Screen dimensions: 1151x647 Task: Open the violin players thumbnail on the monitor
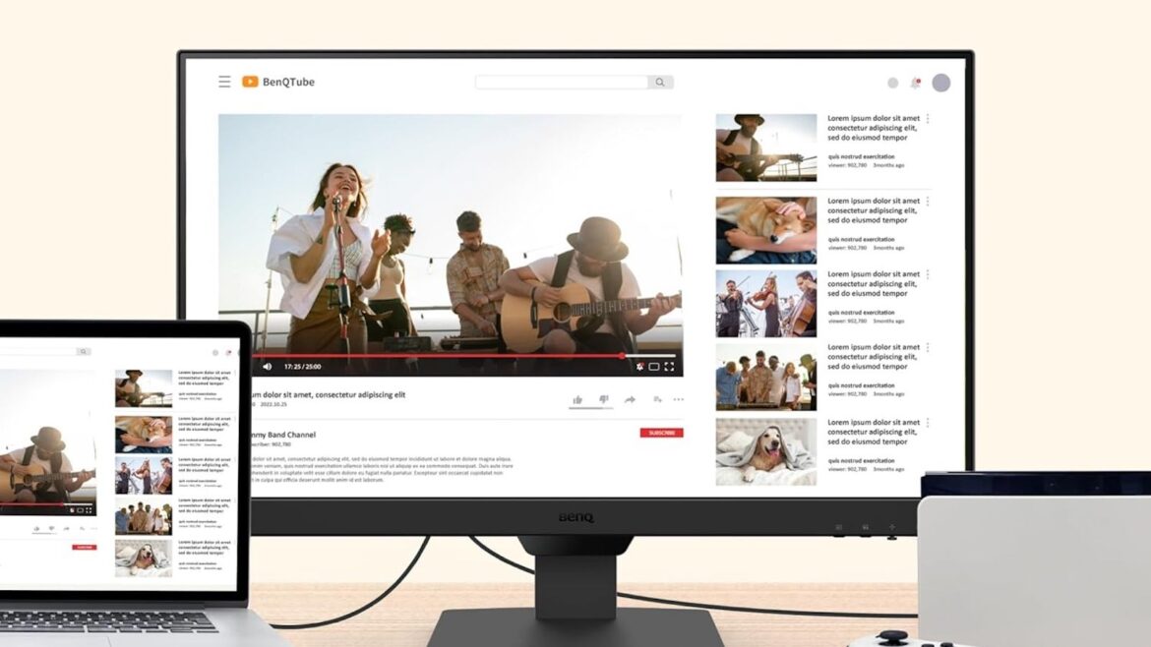766,304
